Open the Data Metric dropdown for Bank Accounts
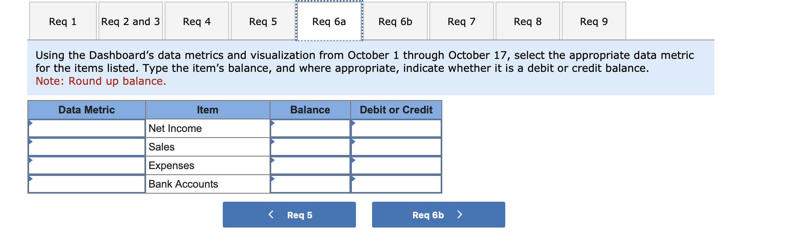This screenshot has height=234, width=795. pyautogui.click(x=86, y=184)
